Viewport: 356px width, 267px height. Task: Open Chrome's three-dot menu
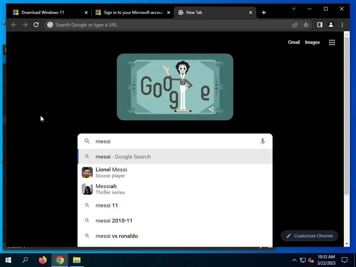(x=342, y=25)
